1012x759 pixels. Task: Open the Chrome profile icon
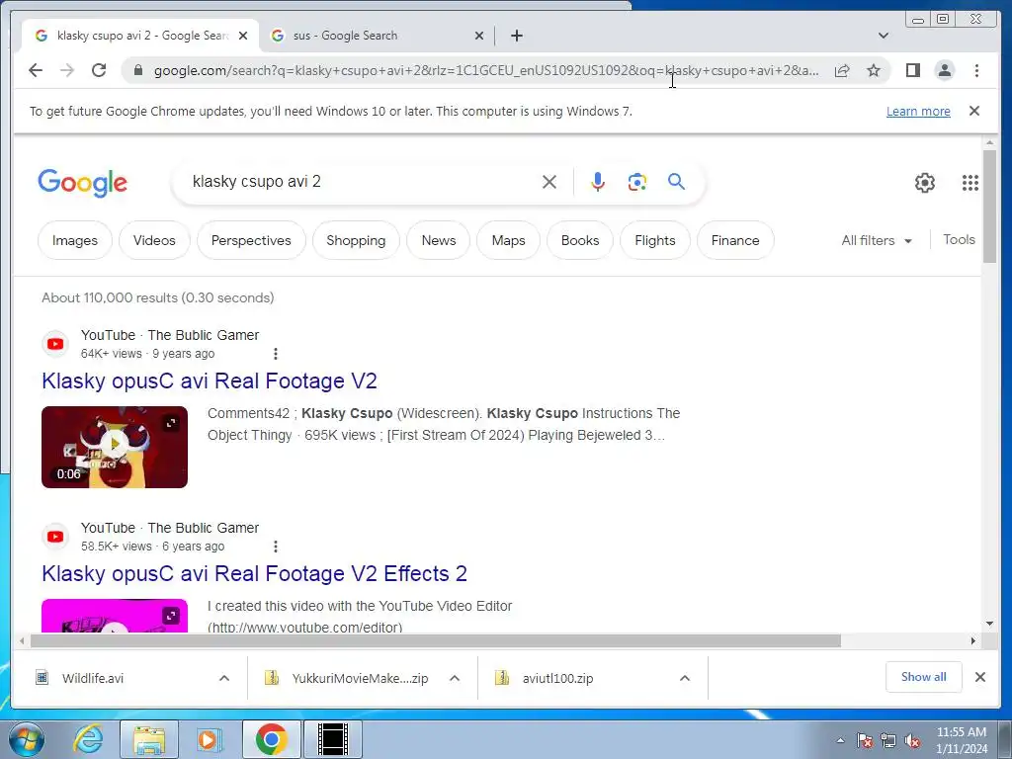pyautogui.click(x=944, y=70)
